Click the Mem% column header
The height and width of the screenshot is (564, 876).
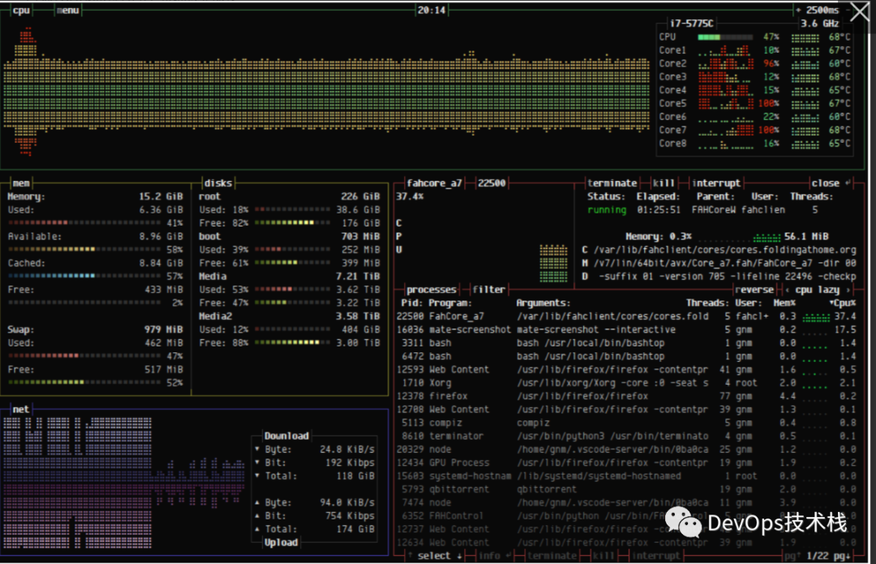coord(784,303)
